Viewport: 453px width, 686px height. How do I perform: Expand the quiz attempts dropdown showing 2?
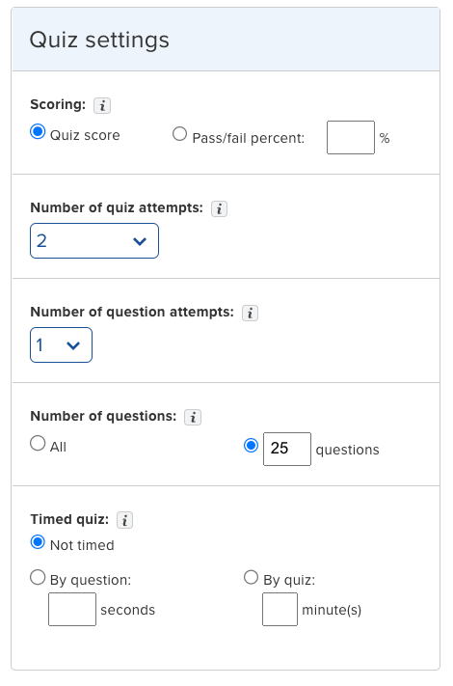coord(94,240)
